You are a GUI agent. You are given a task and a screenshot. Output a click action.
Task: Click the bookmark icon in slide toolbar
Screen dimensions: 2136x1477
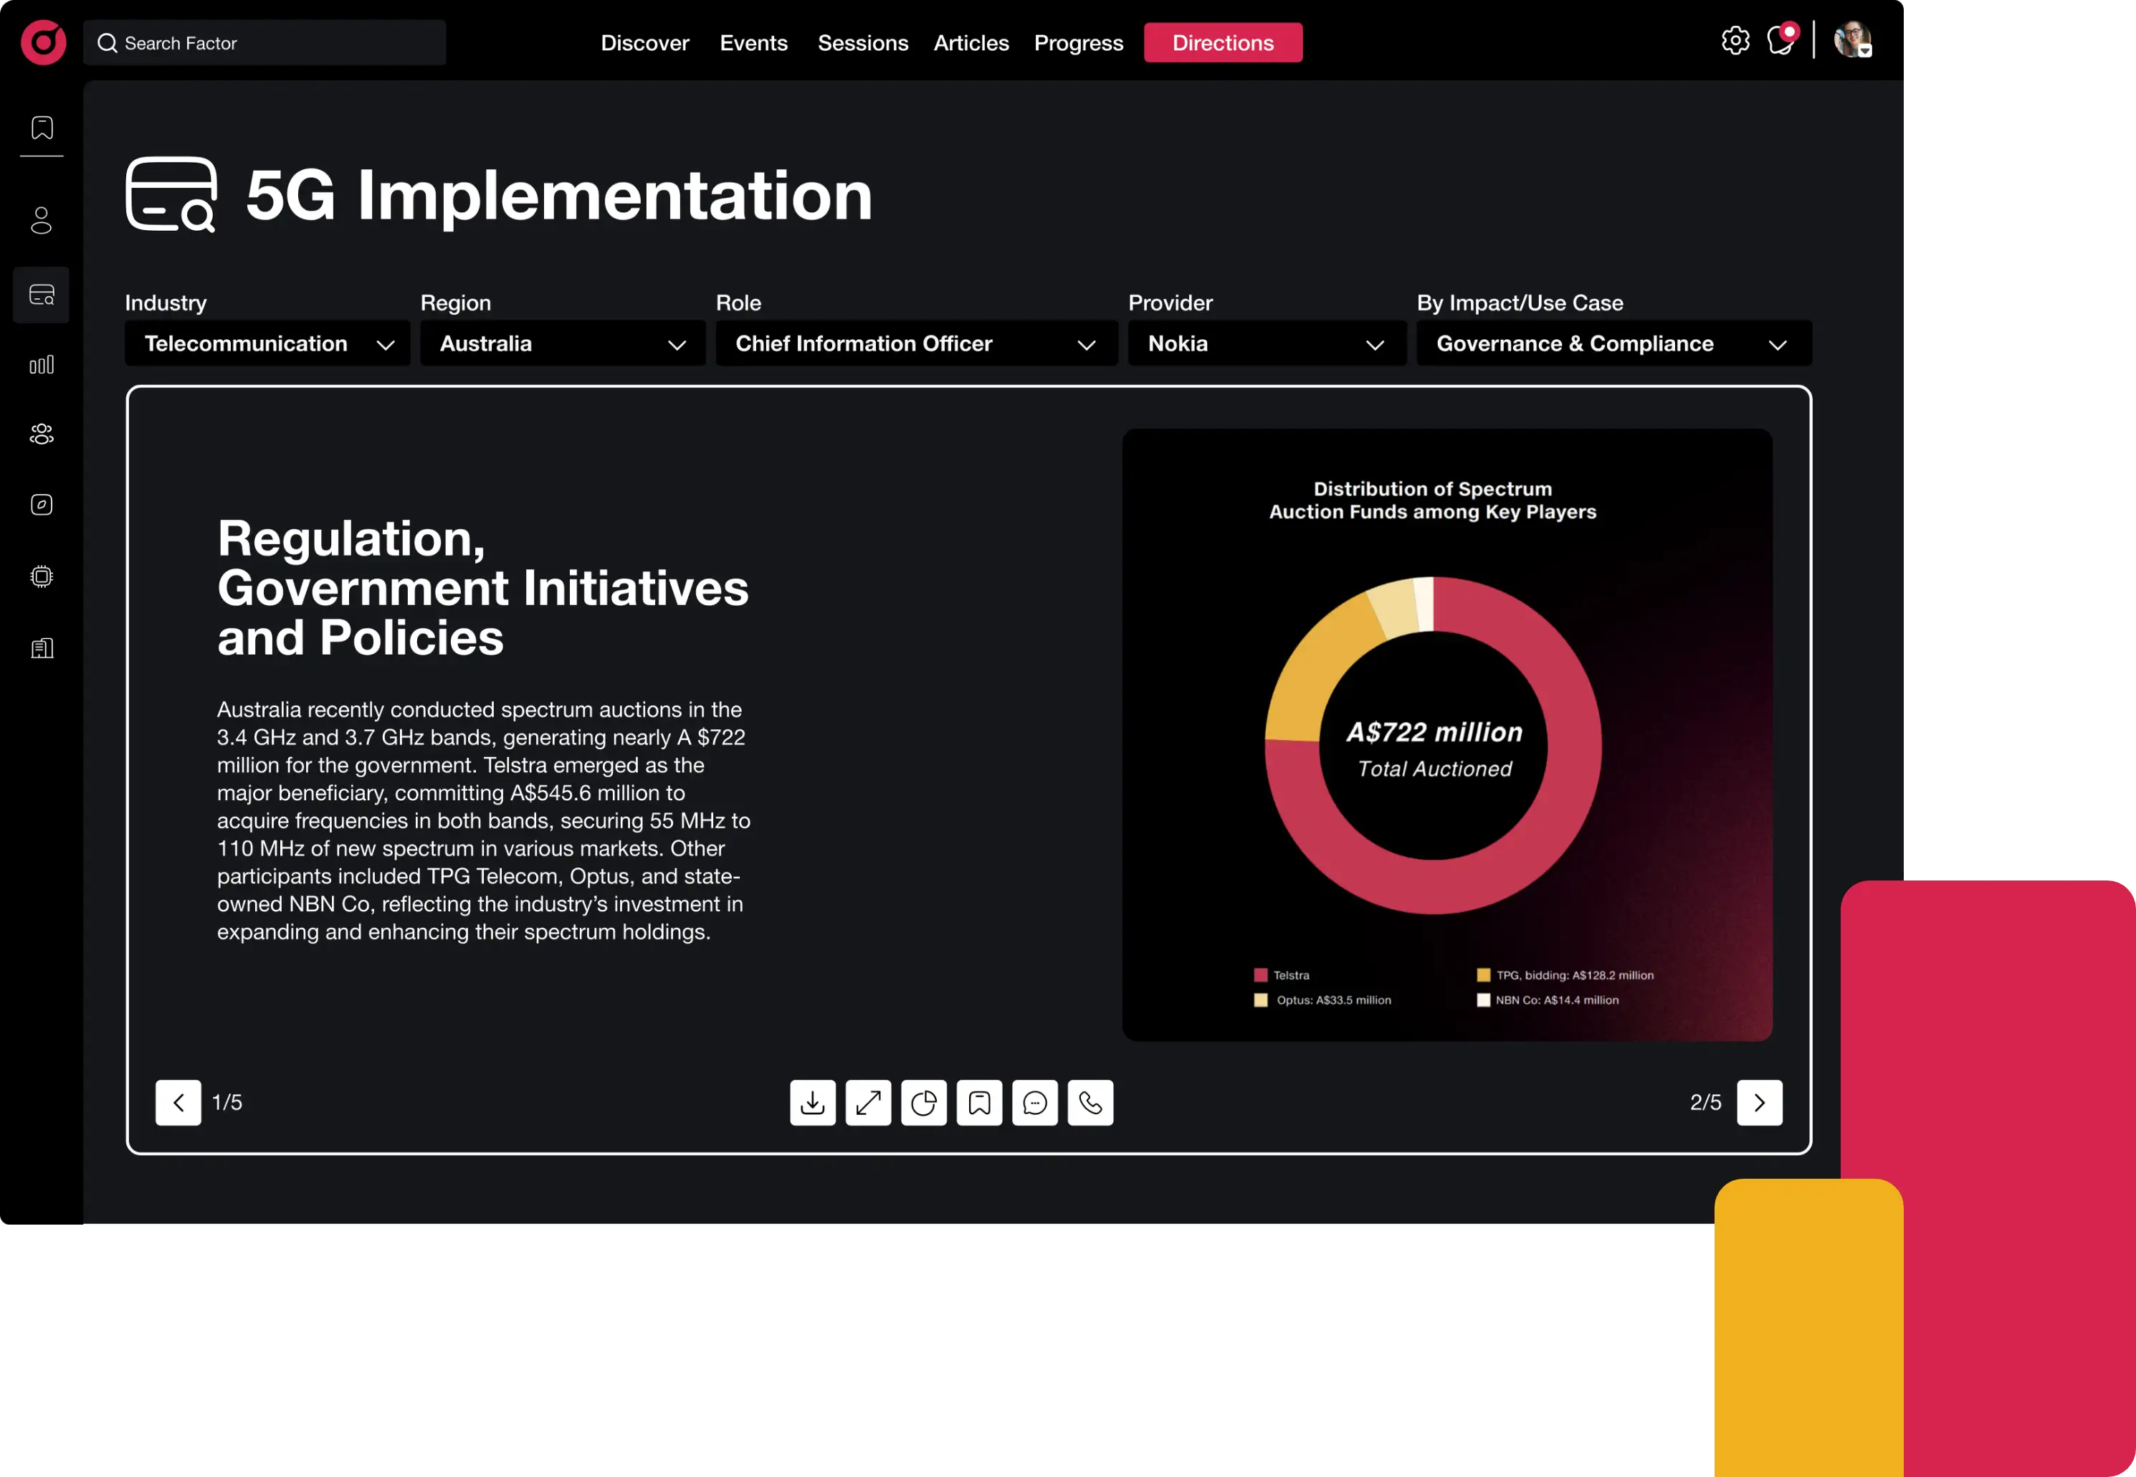[x=978, y=1102]
